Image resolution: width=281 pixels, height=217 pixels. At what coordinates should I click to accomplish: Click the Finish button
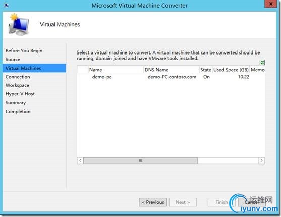pyautogui.click(x=221, y=202)
